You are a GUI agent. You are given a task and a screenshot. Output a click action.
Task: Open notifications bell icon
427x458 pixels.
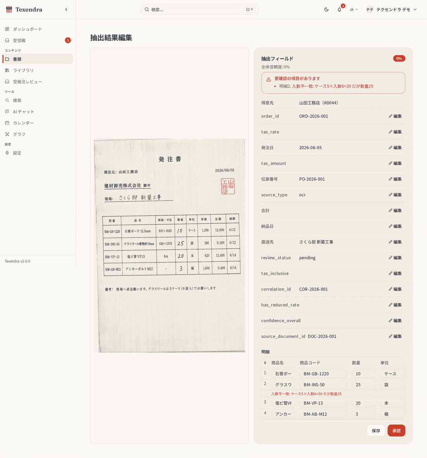click(x=339, y=9)
